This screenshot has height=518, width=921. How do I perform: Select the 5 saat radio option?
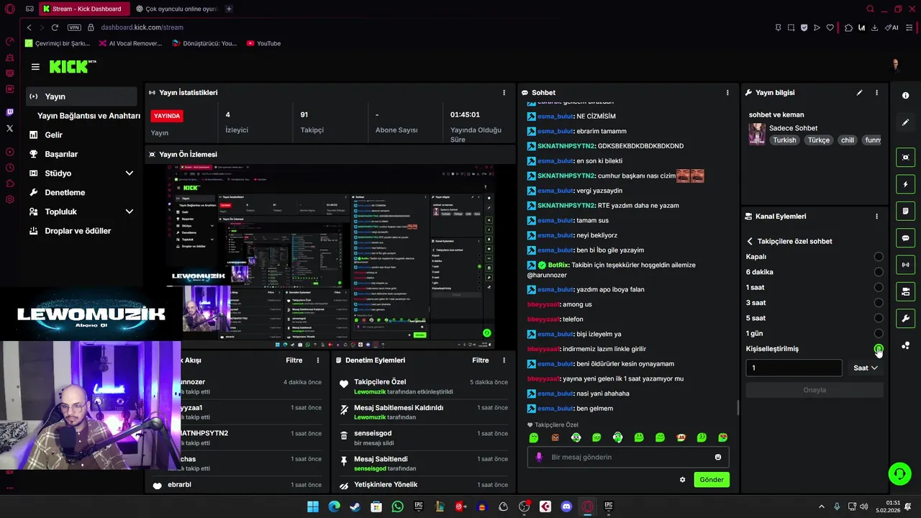[879, 318]
